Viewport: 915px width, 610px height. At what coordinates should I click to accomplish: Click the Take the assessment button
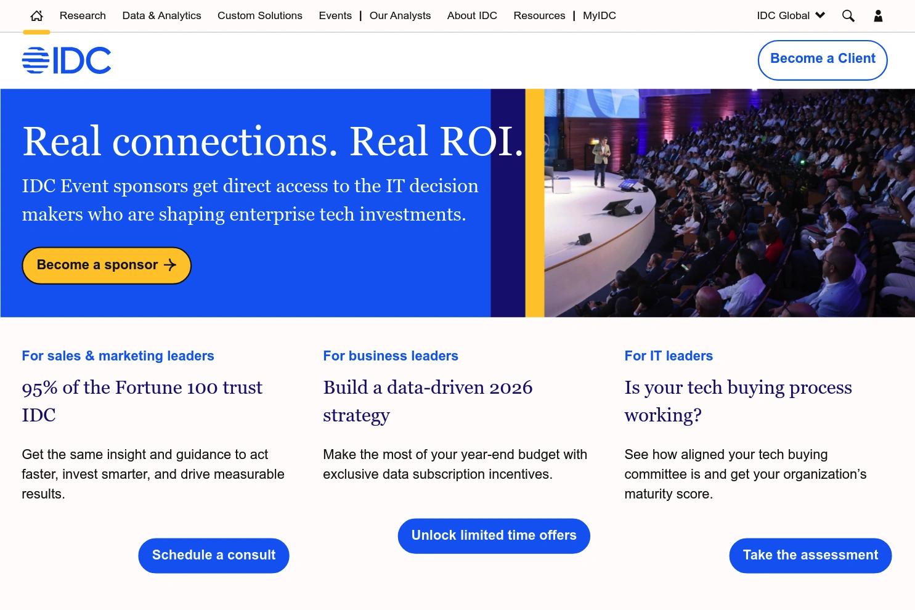point(810,555)
